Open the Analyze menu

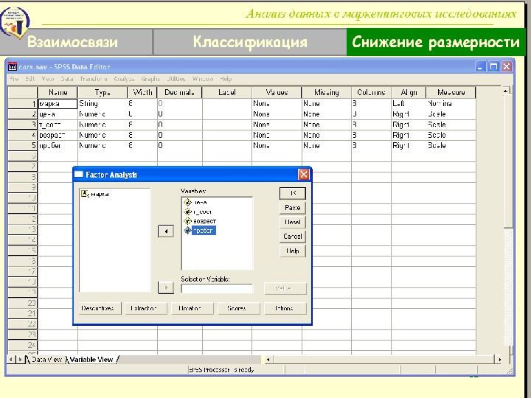click(x=124, y=79)
